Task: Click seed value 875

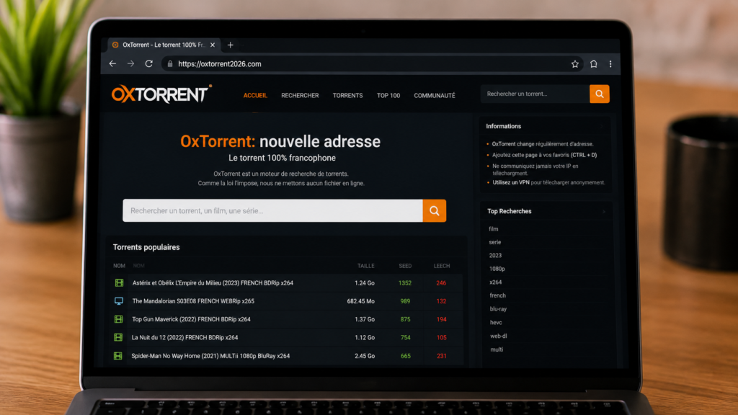Action: coord(405,319)
